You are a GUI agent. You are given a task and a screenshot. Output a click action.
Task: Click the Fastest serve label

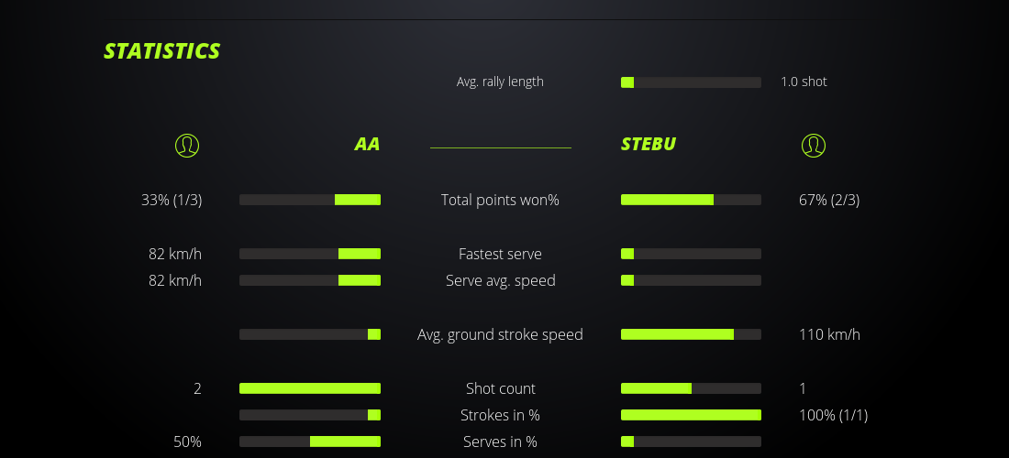pos(500,254)
